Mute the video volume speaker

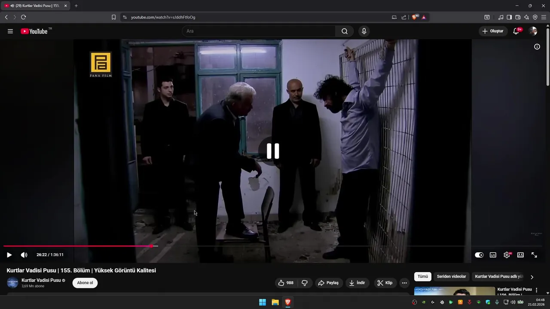24,255
